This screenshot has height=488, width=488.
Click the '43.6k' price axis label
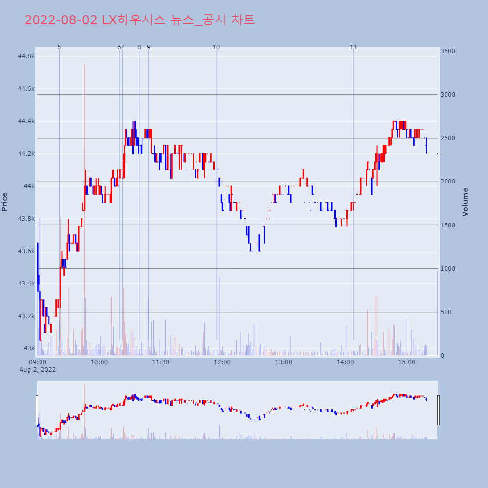point(26,251)
